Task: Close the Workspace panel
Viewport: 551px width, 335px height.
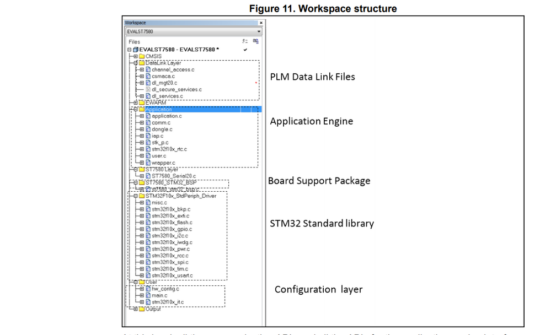Action: [x=261, y=23]
